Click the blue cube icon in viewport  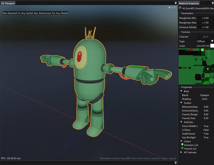click(175, 8)
